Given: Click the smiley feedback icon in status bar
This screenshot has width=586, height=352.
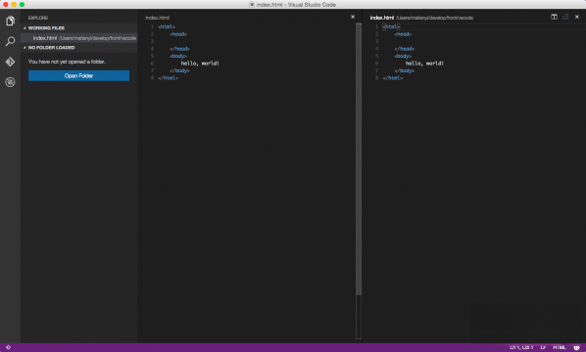Looking at the screenshot, I should (576, 347).
